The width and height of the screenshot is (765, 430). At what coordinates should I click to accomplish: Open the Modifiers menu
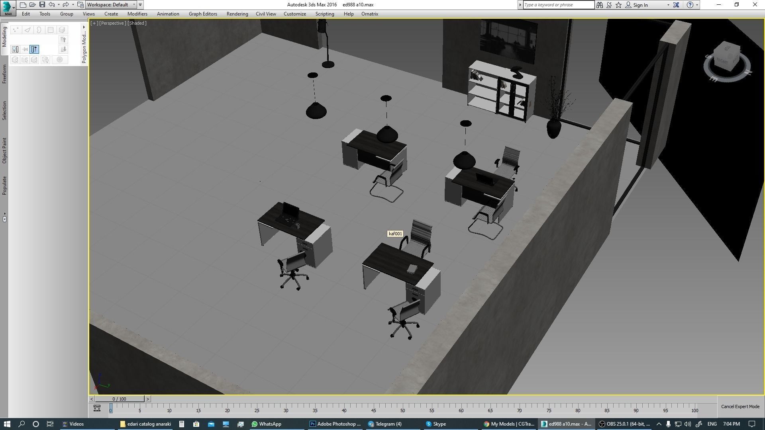[x=137, y=14]
